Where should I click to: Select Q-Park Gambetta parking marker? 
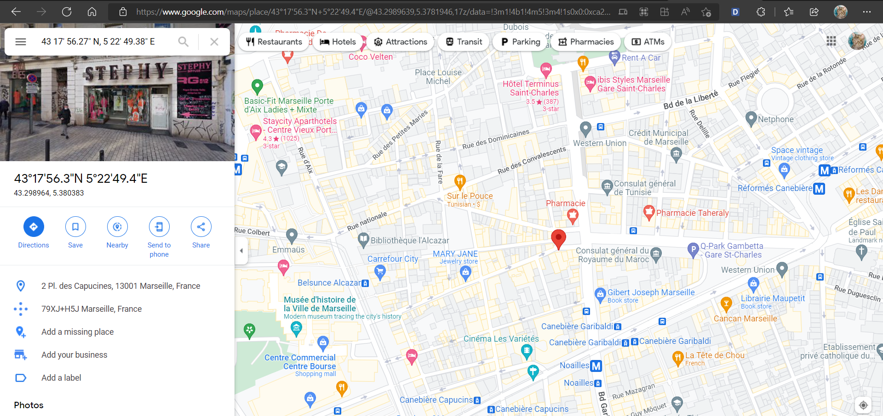pyautogui.click(x=693, y=250)
